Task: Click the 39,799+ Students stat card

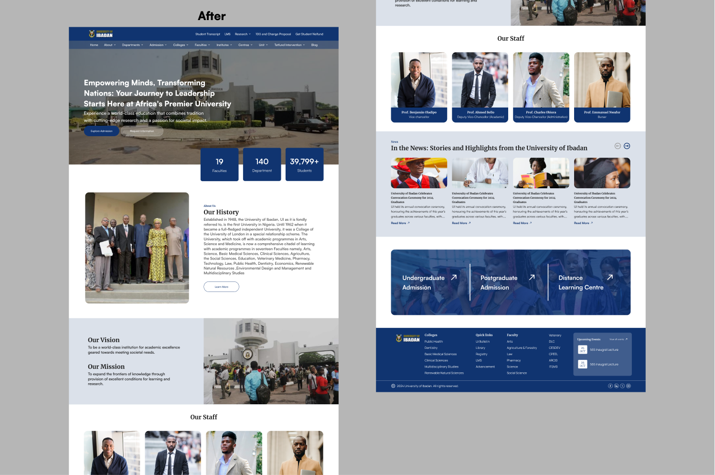Action: (304, 164)
